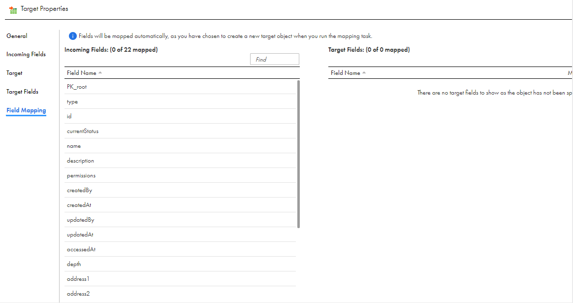This screenshot has height=303, width=573.
Task: Go to the Target Fields tab
Action: (x=22, y=92)
